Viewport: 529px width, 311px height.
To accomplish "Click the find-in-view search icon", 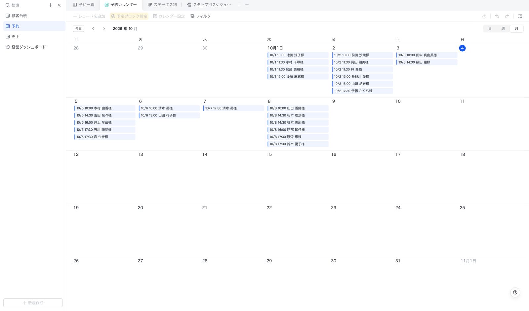I will [520, 16].
